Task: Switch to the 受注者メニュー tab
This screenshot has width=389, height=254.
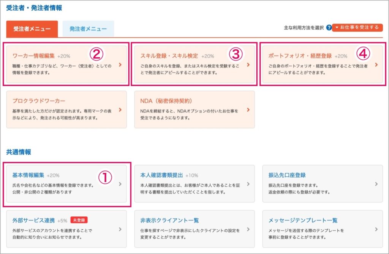Action: point(32,29)
